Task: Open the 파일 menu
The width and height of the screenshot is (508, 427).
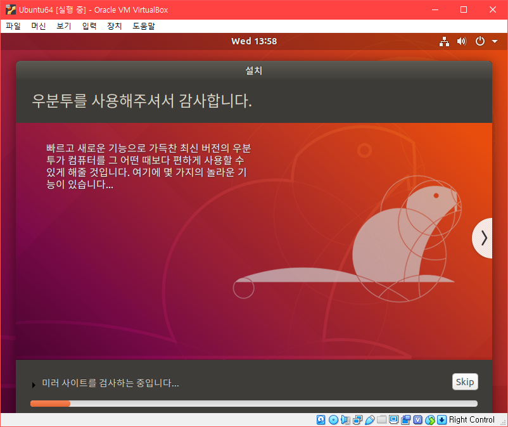Action: point(13,26)
